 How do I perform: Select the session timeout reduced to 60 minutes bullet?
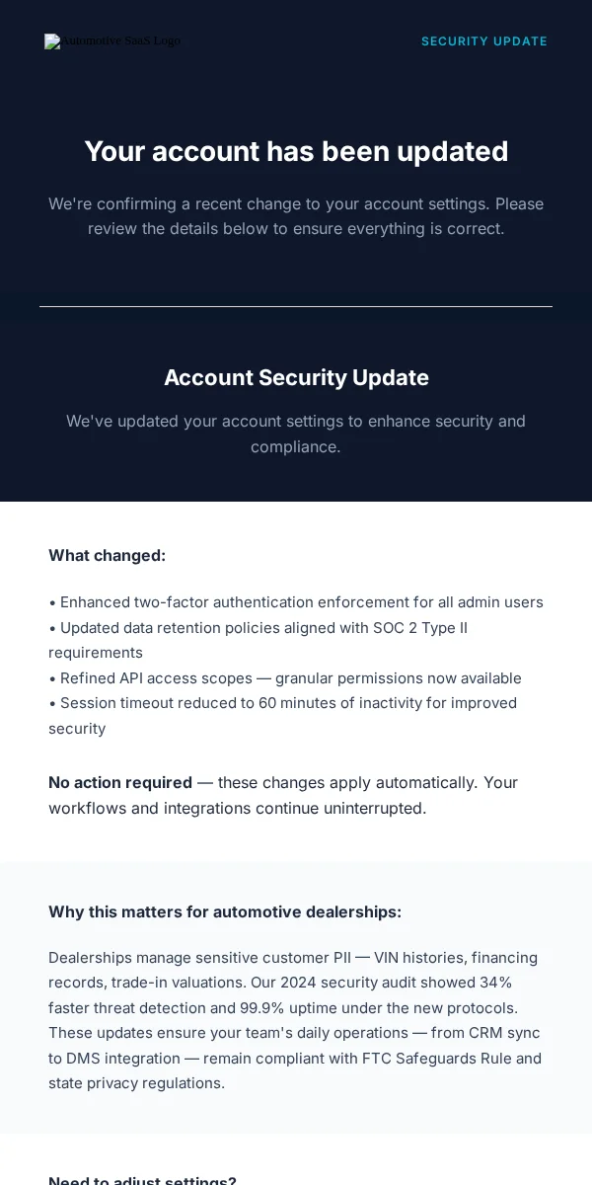(x=283, y=716)
